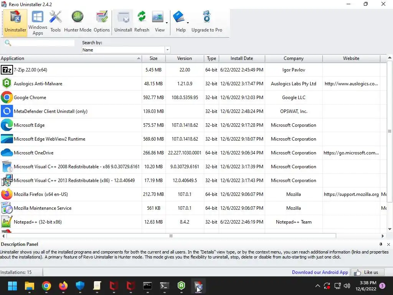Click the 592.77 MB size cell
Viewport: 393px width, 295px height.
154,97
